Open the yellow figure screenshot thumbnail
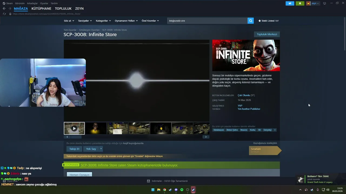This screenshot has width=346, height=194. [161, 128]
